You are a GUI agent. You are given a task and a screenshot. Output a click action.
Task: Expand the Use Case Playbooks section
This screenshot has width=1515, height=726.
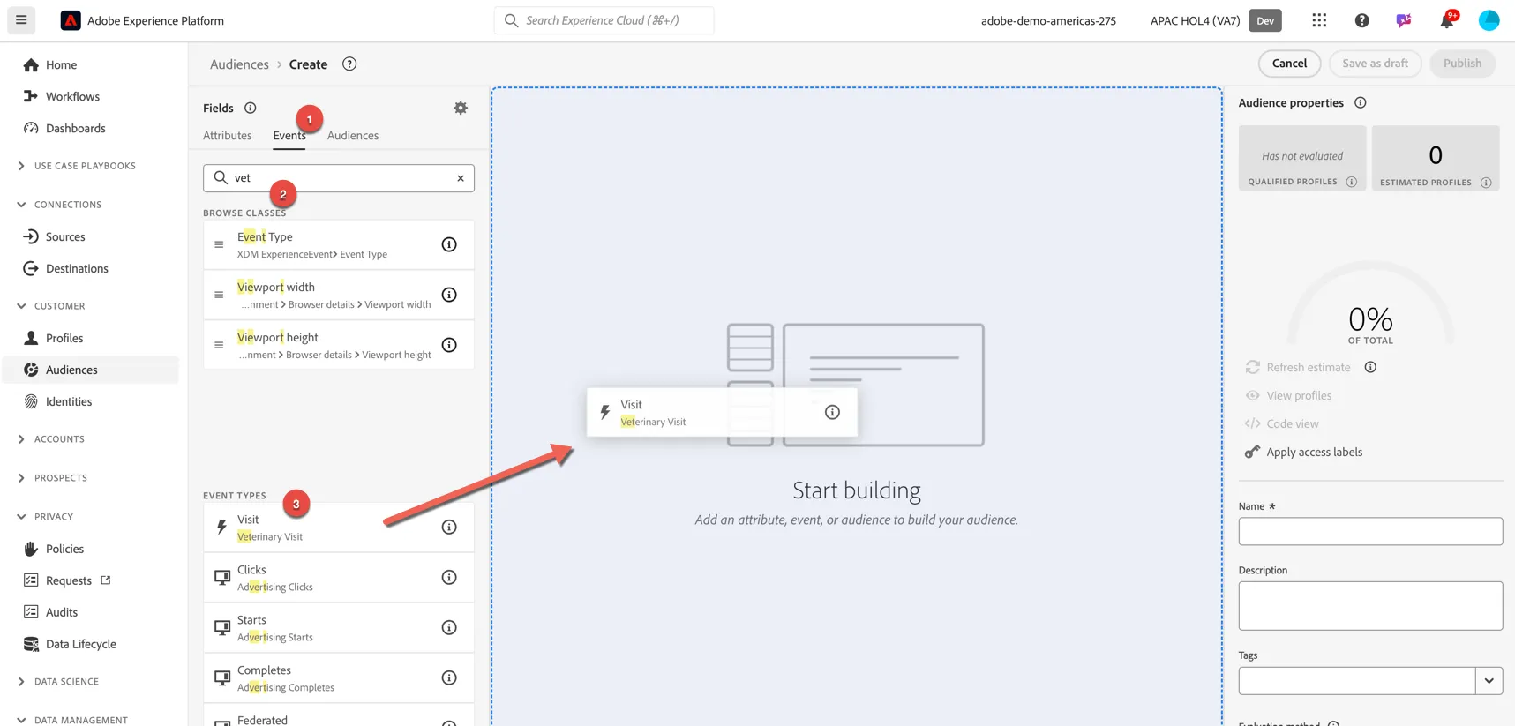(x=21, y=166)
